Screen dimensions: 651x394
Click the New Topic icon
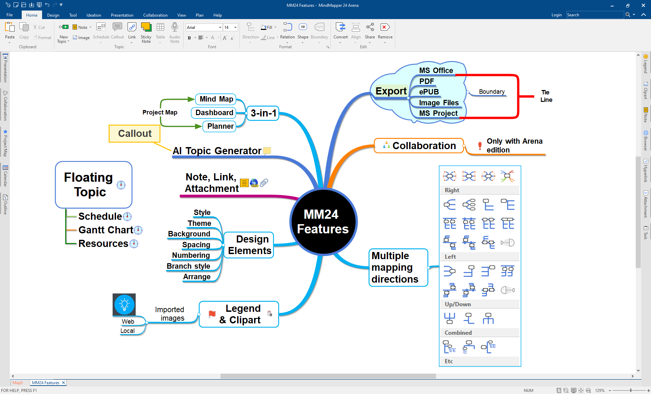(x=63, y=27)
